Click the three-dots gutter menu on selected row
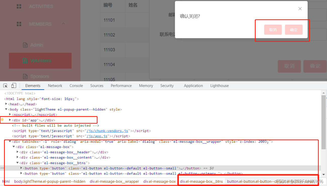Viewport: 327px width, 186px height. click(2, 168)
